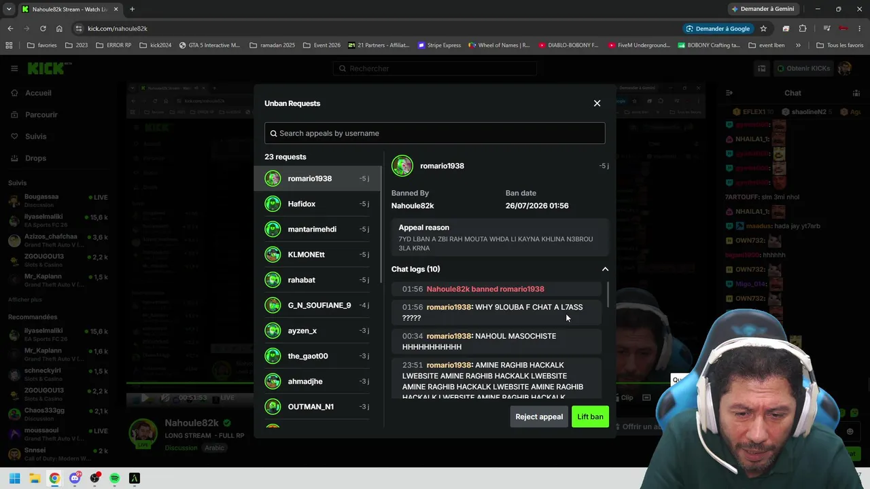
Task: Click romario1938's avatar in the detail header
Action: pyautogui.click(x=402, y=166)
